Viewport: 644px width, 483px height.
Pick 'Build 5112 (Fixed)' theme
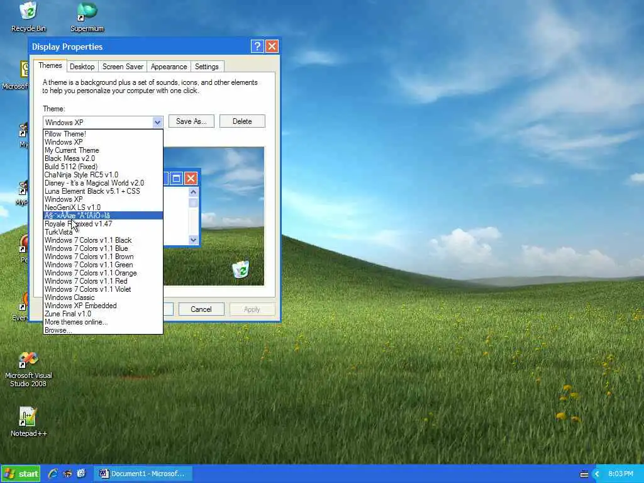coord(103,167)
